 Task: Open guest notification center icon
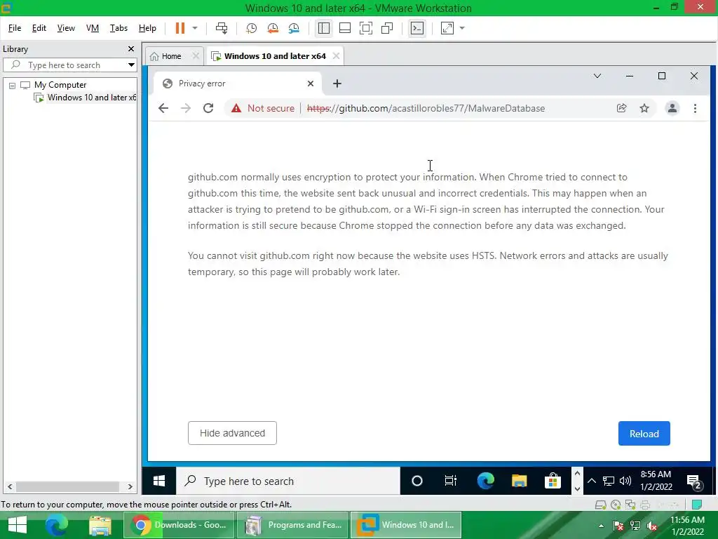coord(695,481)
